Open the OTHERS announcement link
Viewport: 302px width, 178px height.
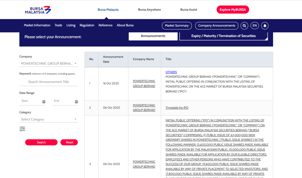pos(171,72)
